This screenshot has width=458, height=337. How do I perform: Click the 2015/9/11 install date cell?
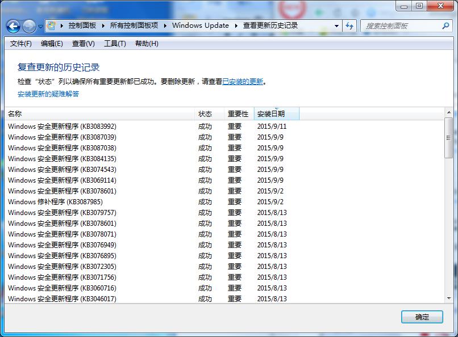272,127
